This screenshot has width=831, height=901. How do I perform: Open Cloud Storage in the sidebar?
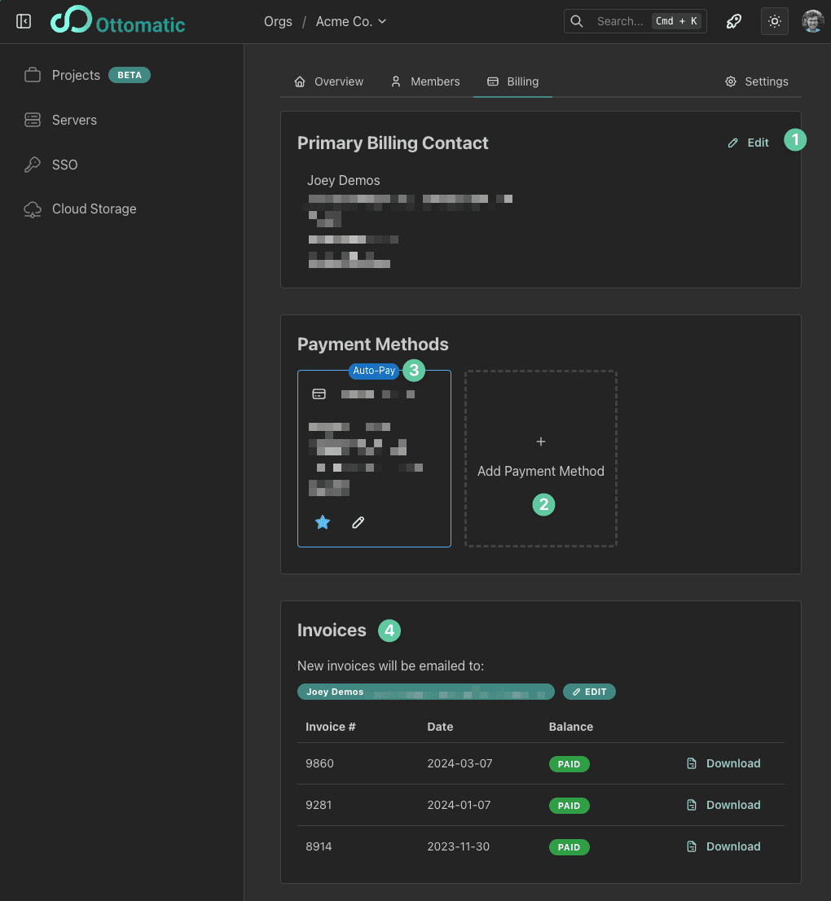pos(94,209)
